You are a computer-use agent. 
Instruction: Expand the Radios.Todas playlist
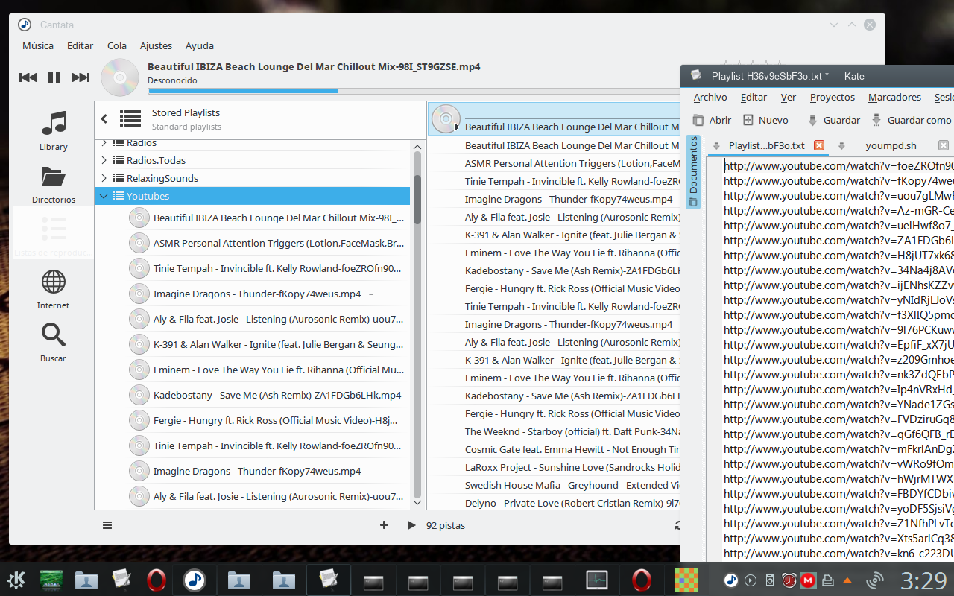click(x=104, y=160)
